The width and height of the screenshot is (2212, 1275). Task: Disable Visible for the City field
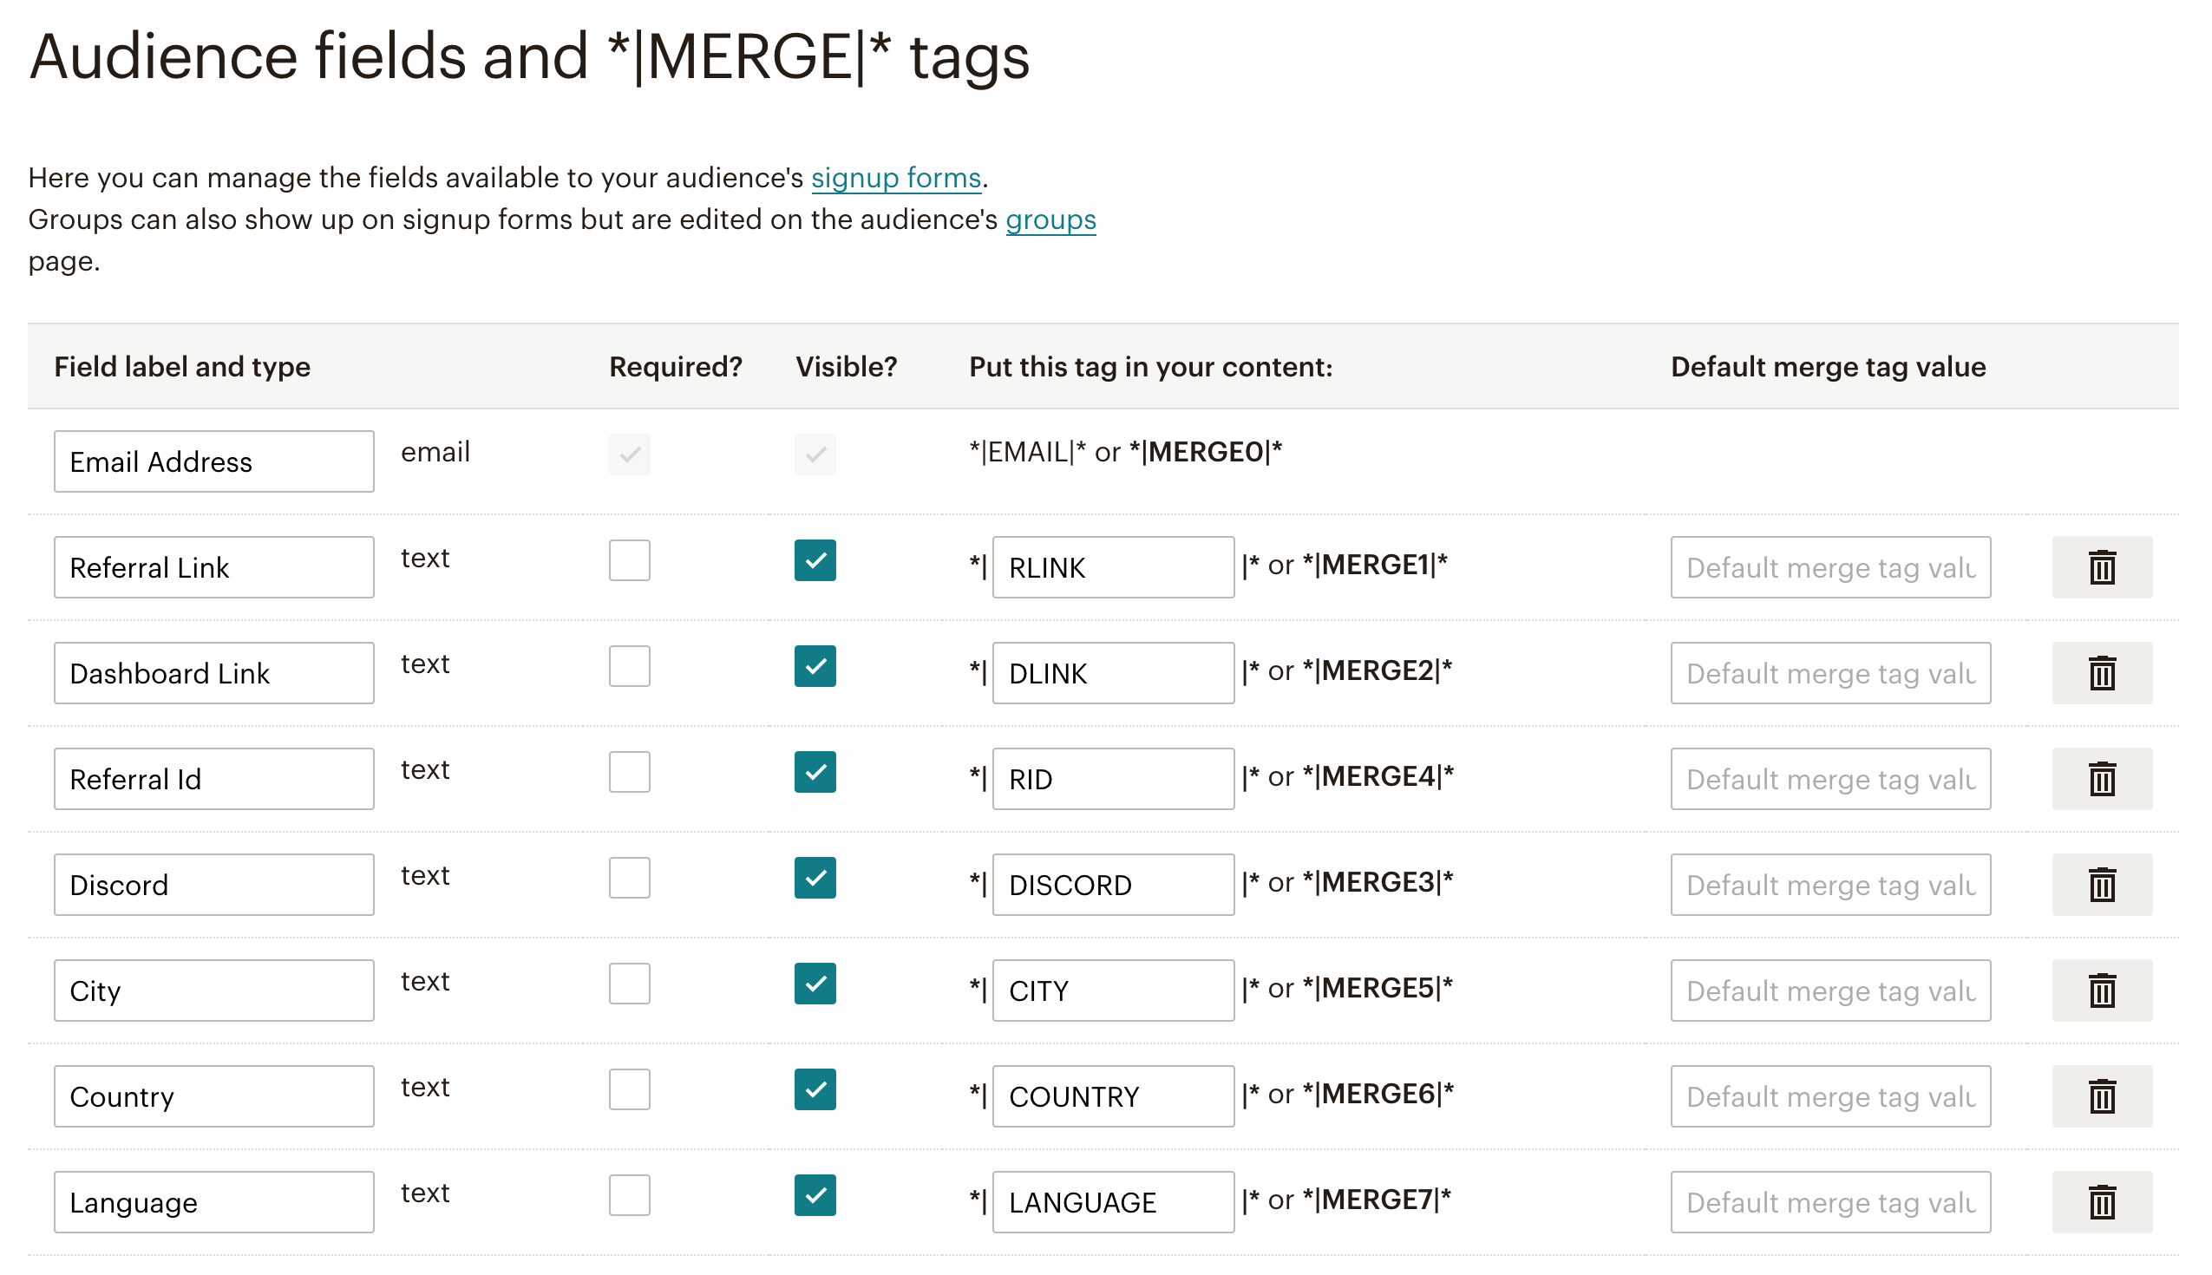pyautogui.click(x=814, y=984)
